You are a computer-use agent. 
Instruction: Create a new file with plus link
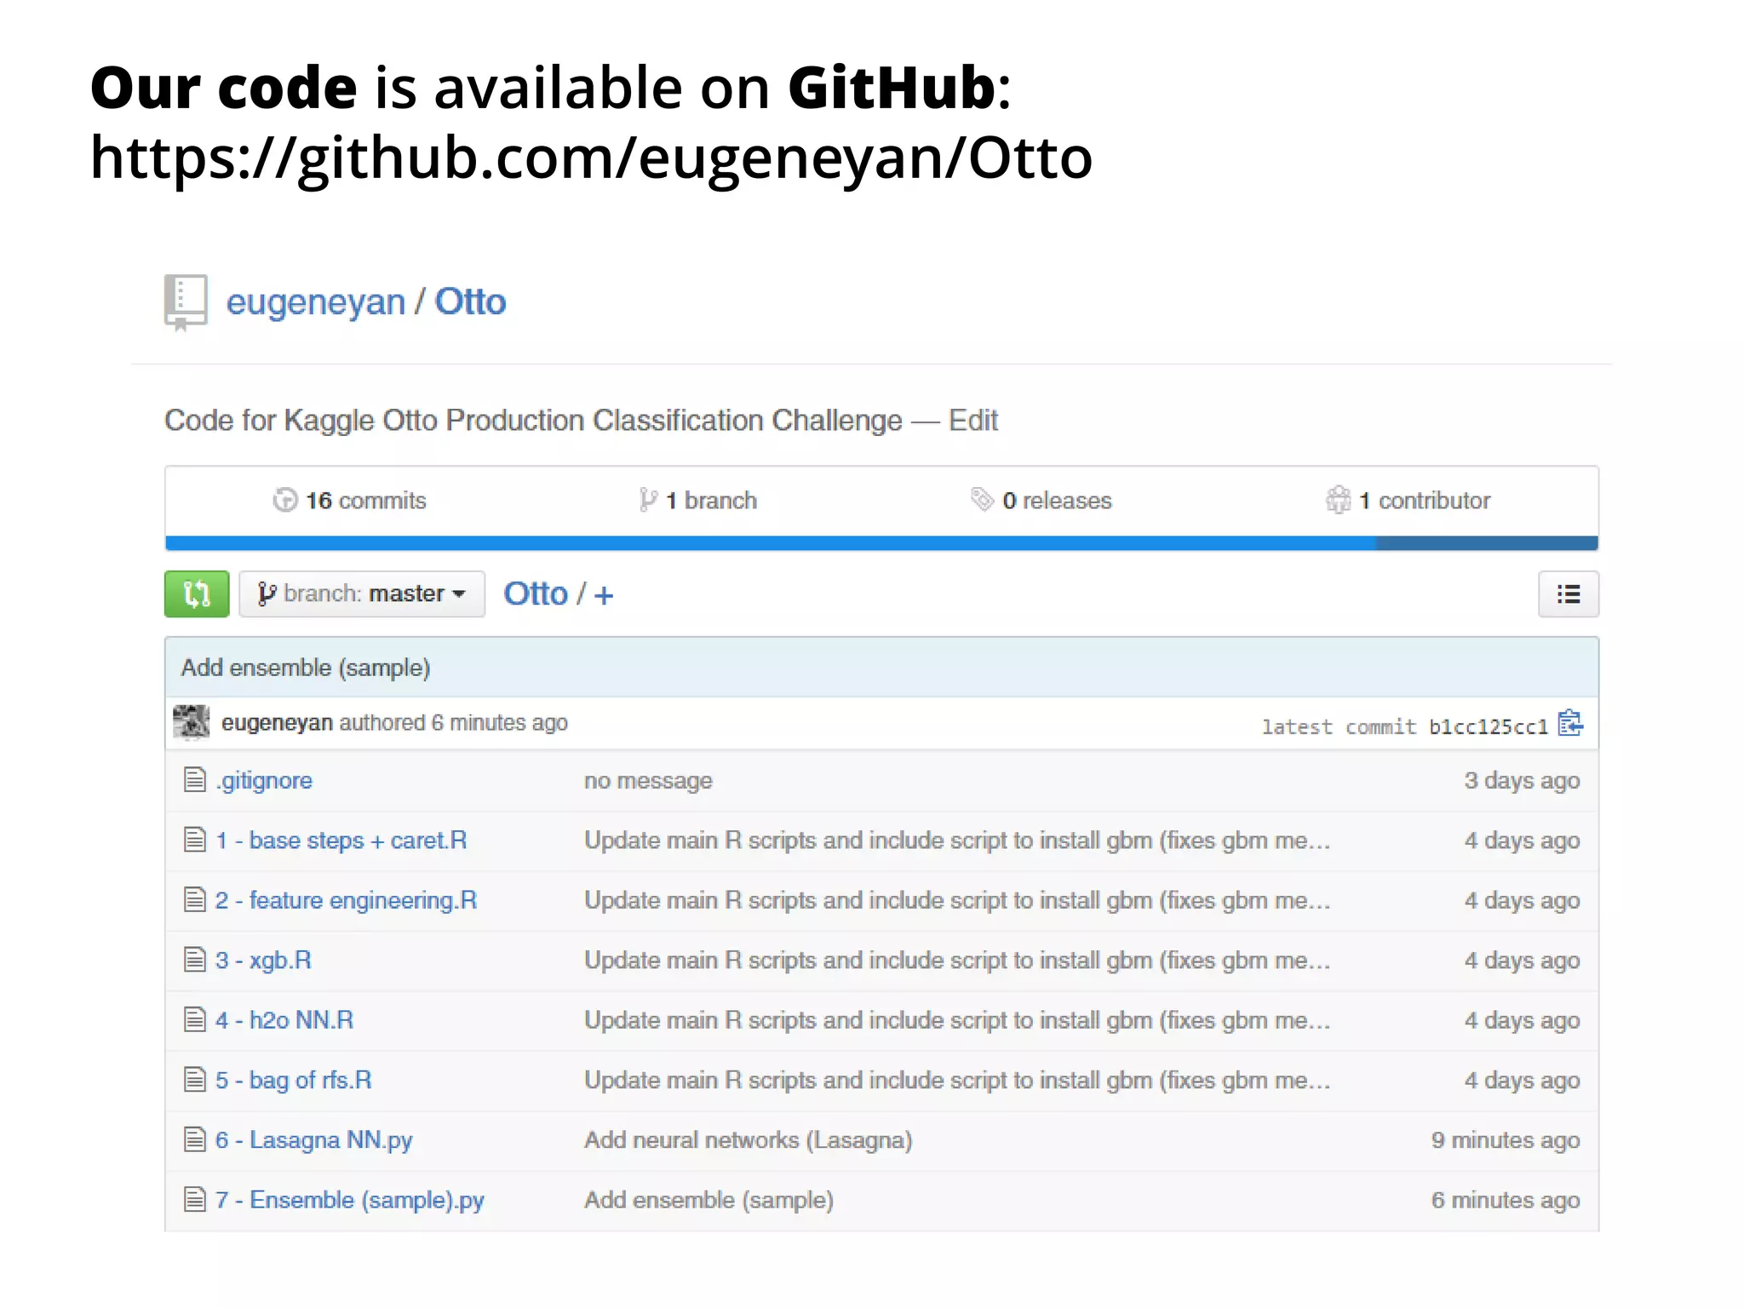604,595
